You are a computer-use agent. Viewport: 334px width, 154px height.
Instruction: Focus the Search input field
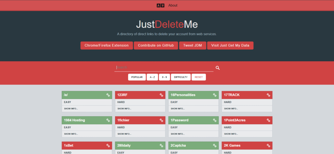pos(164,68)
